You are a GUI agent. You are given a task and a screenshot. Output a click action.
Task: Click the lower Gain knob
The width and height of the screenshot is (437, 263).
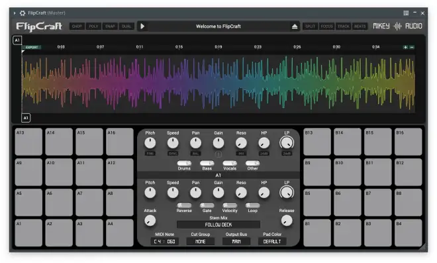218,193
